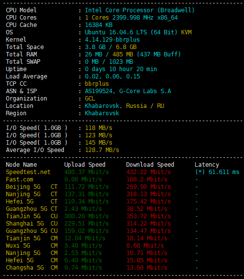The width and height of the screenshot is (244, 279).
Task: Select the 'Fast.com' node name
Action: [x=20, y=179]
